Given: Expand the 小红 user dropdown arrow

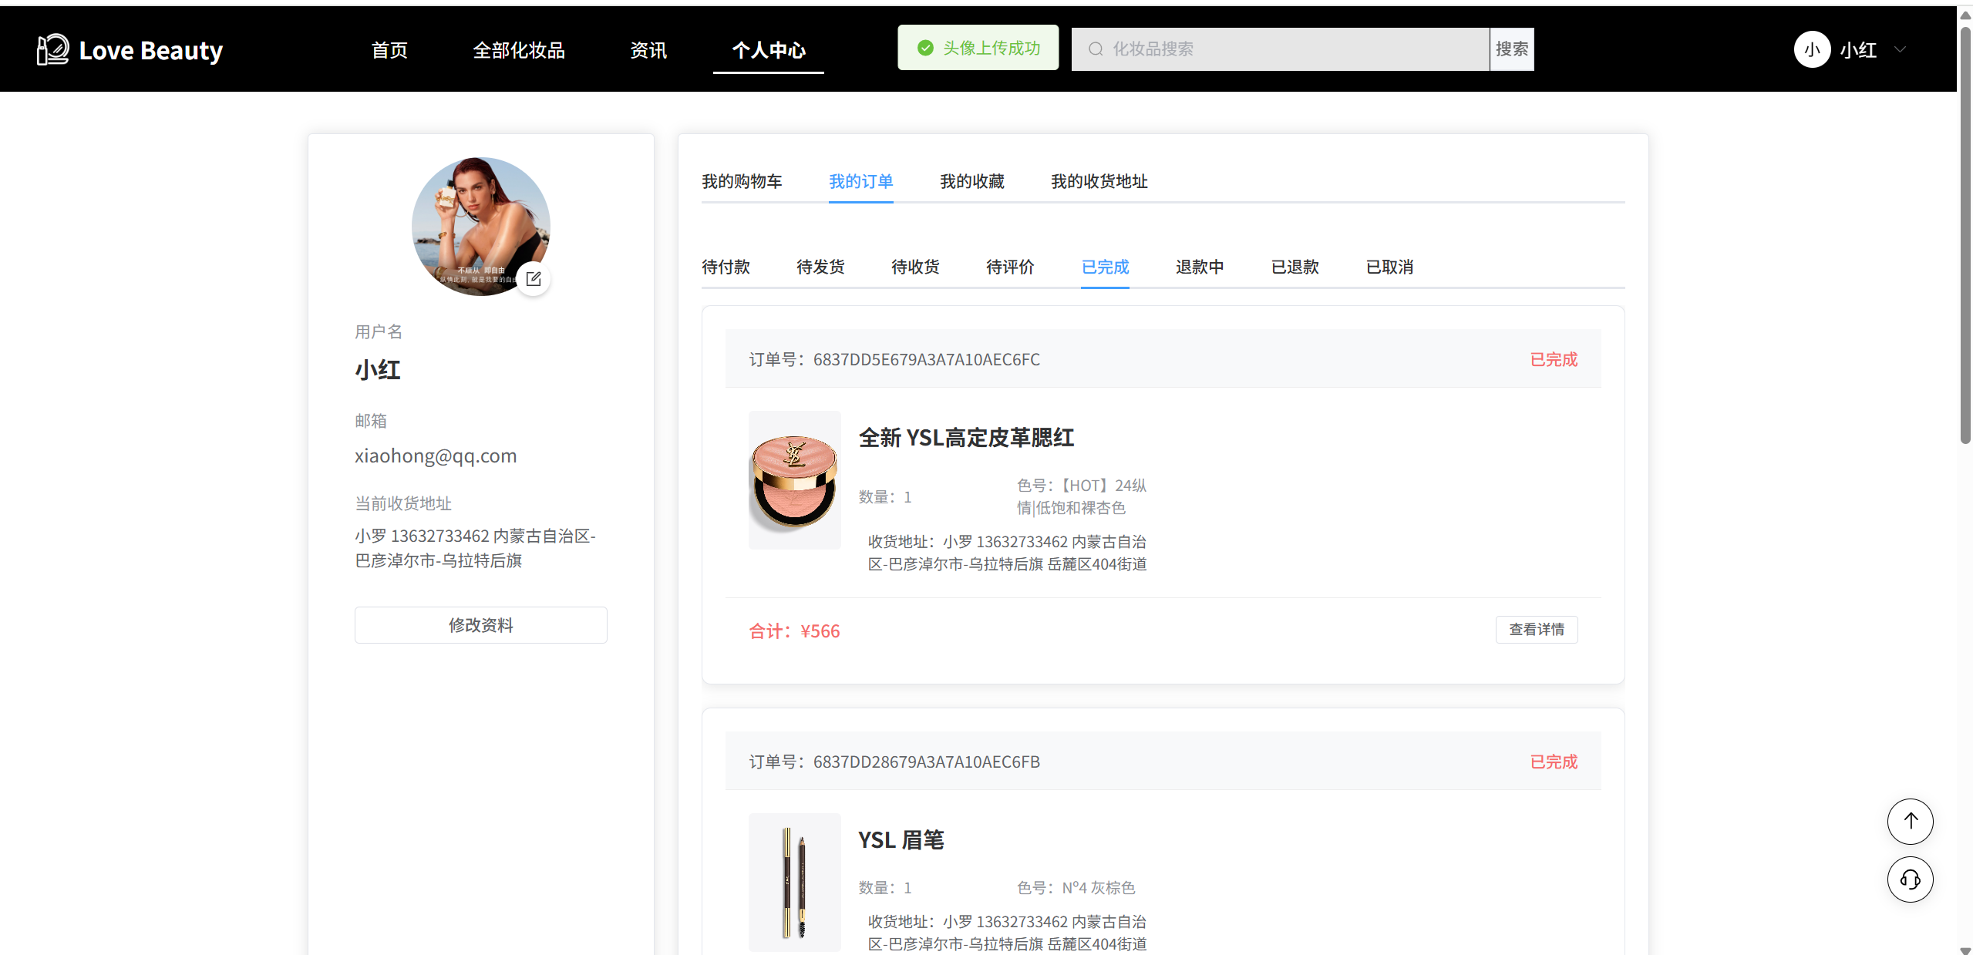Looking at the screenshot, I should [1900, 50].
